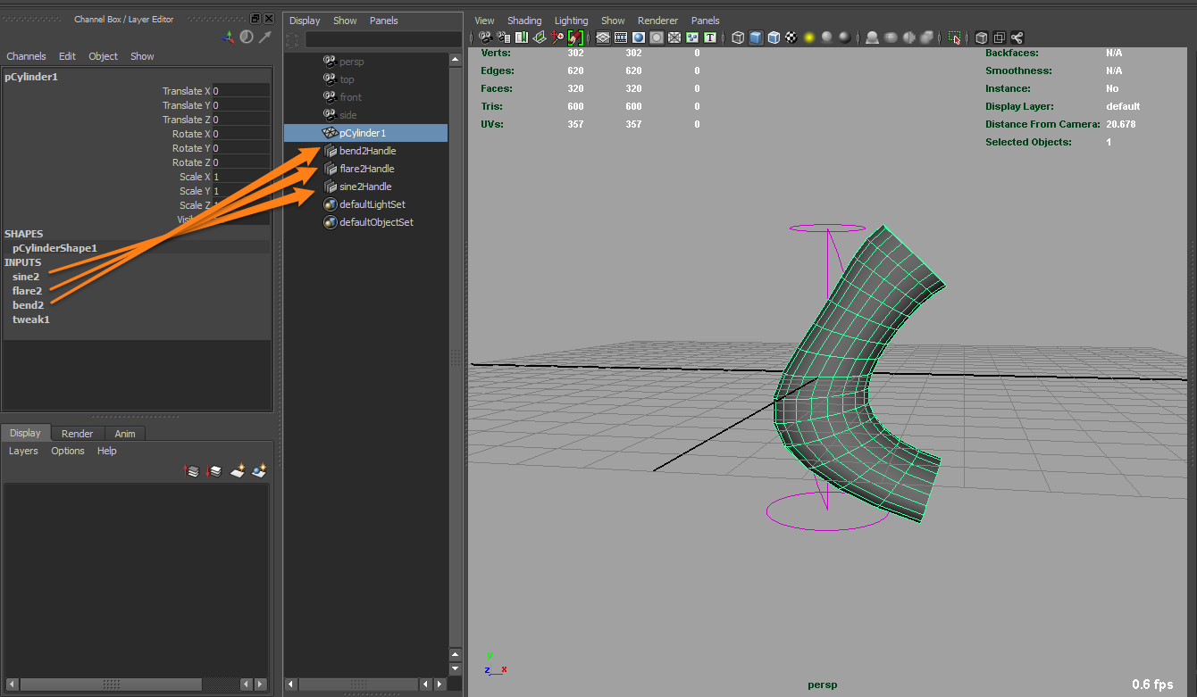Toggle X-Ray shading mode

pos(979,37)
